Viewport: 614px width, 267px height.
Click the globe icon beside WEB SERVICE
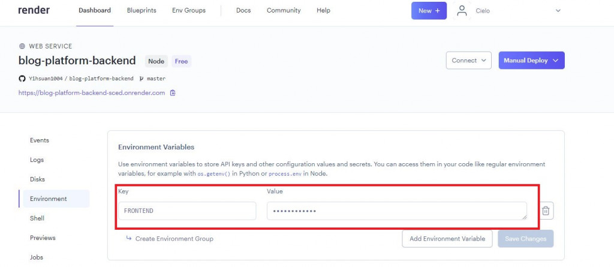point(22,46)
